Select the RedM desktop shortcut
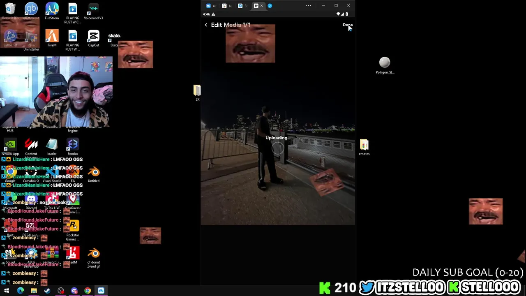 point(73,256)
